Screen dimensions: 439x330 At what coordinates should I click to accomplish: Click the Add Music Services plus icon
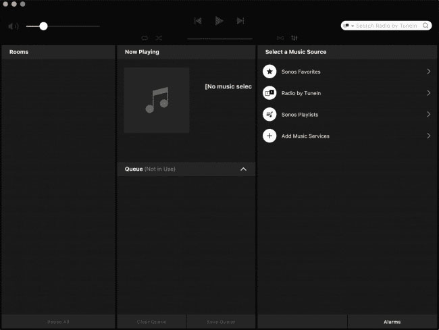(x=269, y=136)
